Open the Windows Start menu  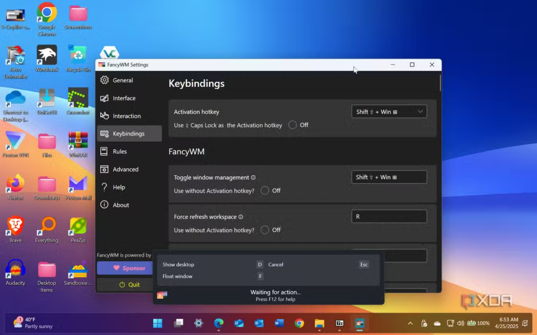[157, 323]
